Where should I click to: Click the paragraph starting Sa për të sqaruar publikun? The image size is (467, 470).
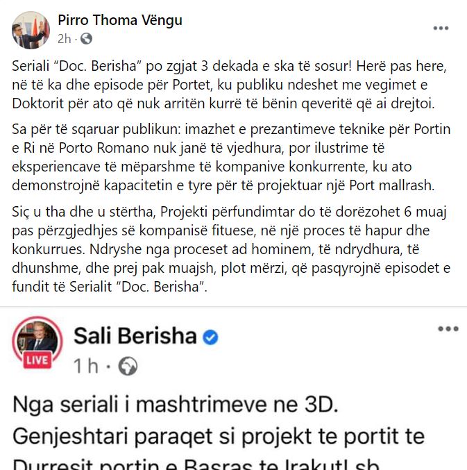click(231, 158)
